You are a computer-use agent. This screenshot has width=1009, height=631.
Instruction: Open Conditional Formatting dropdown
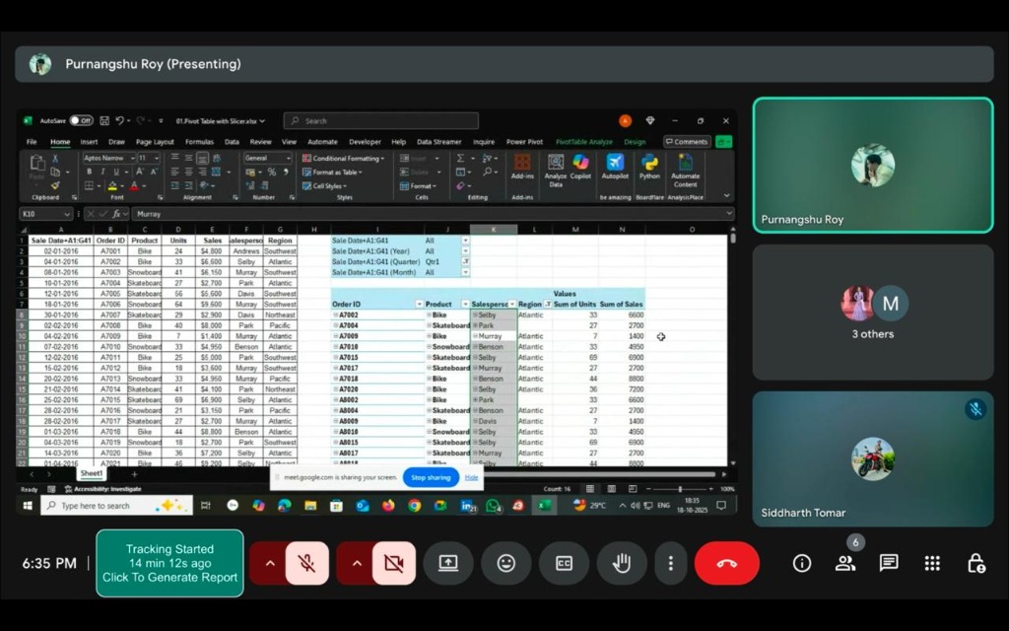coord(344,159)
